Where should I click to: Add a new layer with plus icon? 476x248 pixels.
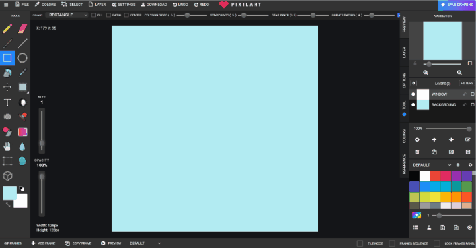pyautogui.click(x=417, y=140)
